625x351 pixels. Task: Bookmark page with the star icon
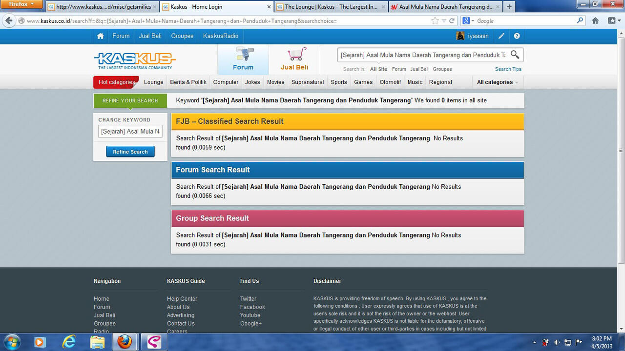(x=435, y=21)
